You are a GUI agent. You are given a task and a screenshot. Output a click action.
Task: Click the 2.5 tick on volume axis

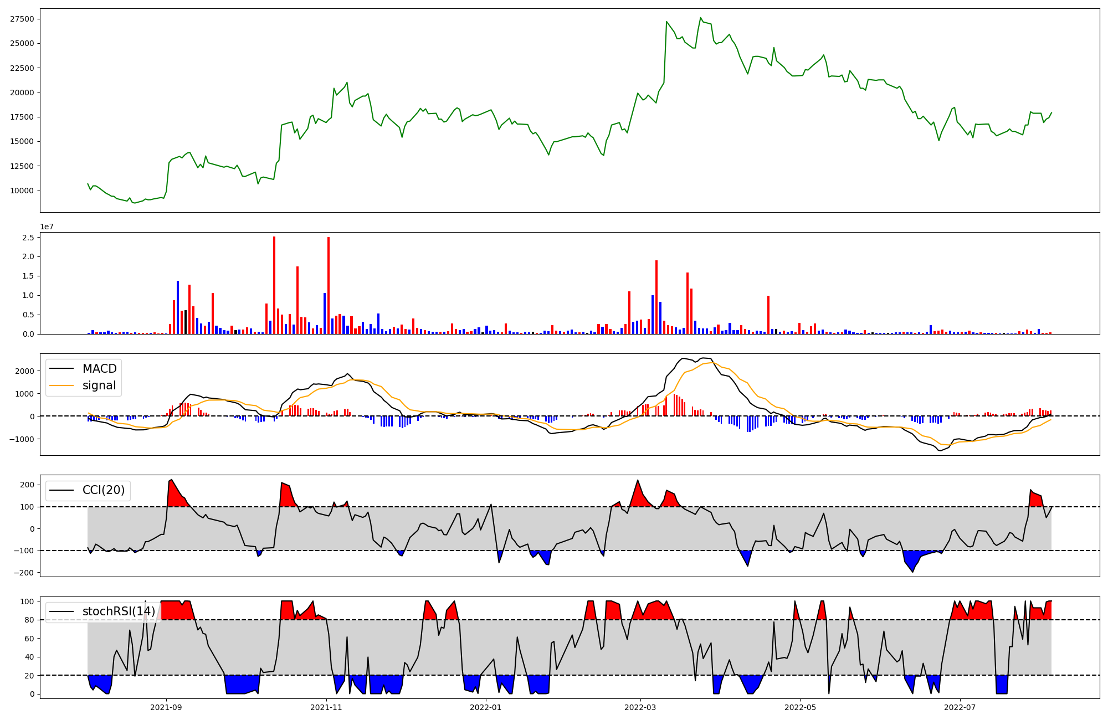point(28,238)
